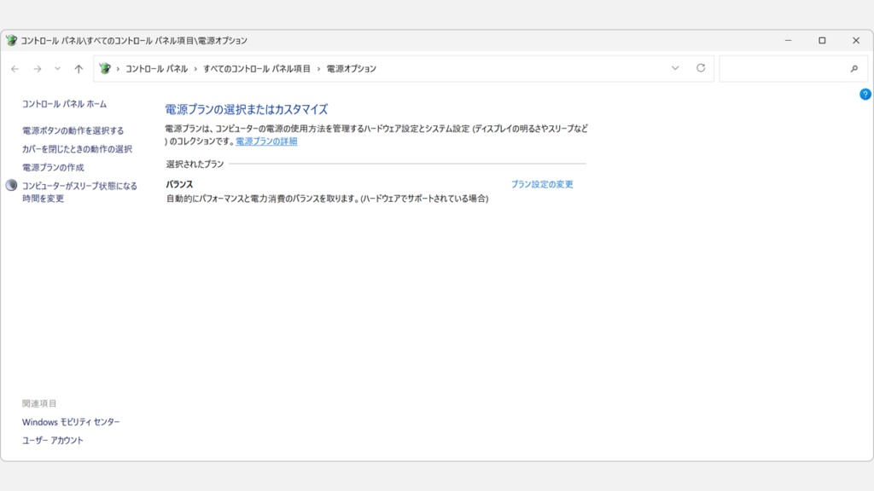874x491 pixels.
Task: Click the back navigation arrow
Action: (x=15, y=68)
